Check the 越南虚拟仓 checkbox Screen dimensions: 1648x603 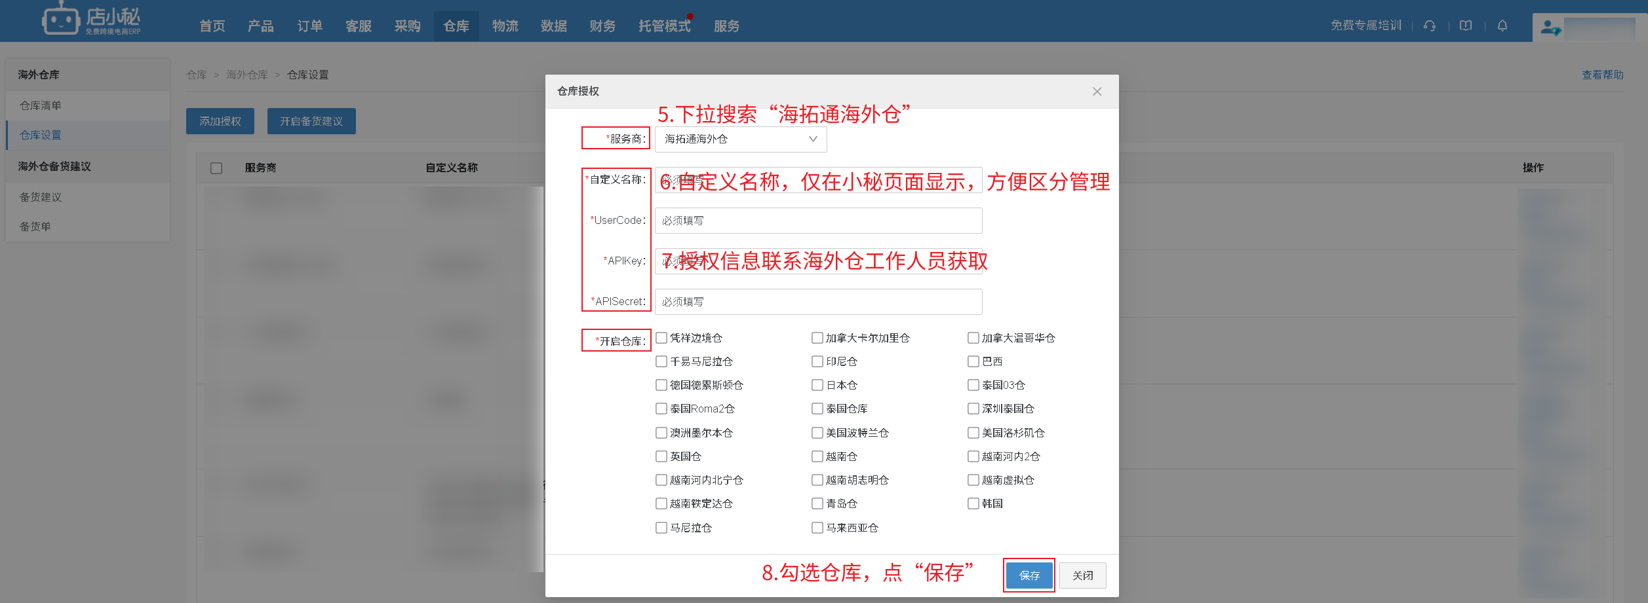(x=973, y=480)
